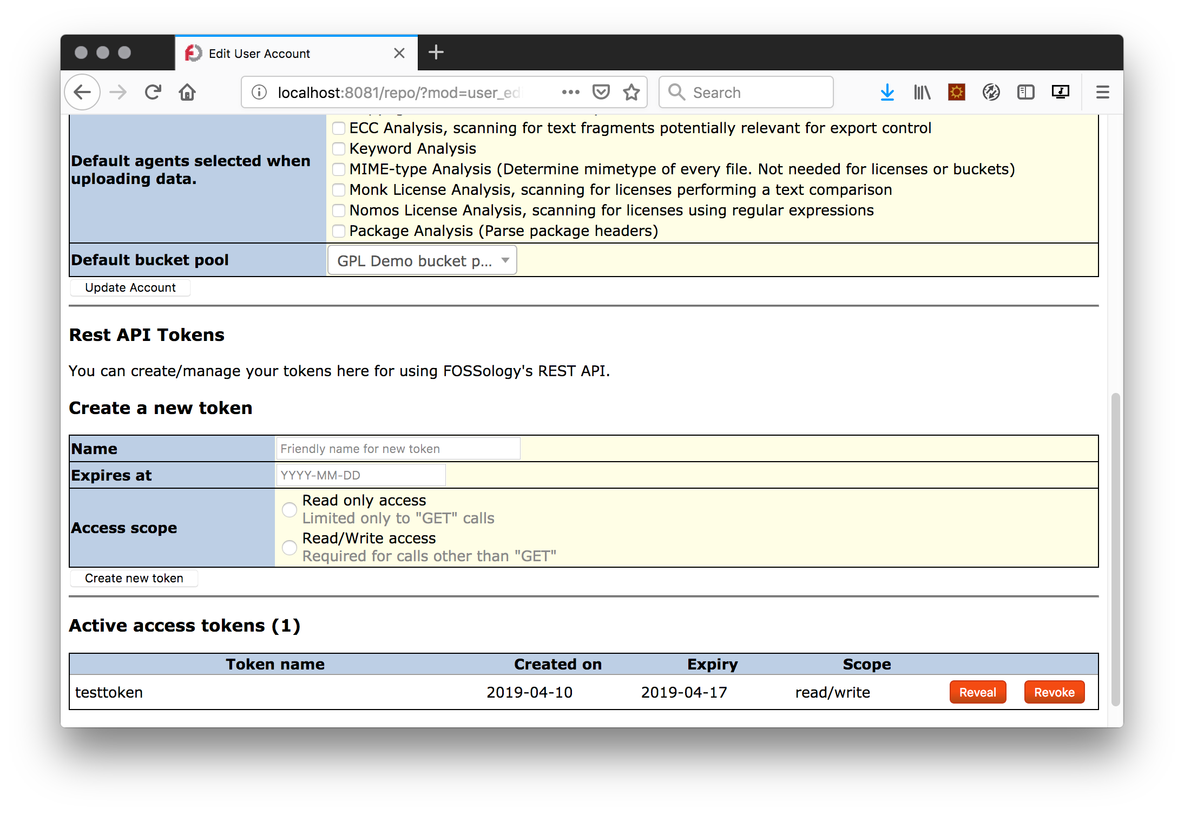Revoke the testtoken access token
The width and height of the screenshot is (1184, 814).
click(x=1054, y=692)
